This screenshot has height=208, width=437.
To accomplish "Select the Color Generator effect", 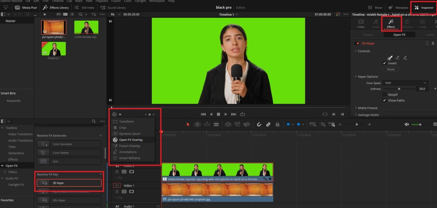I will [x=69, y=144].
